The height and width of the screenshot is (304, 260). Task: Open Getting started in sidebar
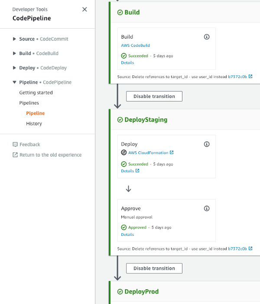(x=36, y=93)
